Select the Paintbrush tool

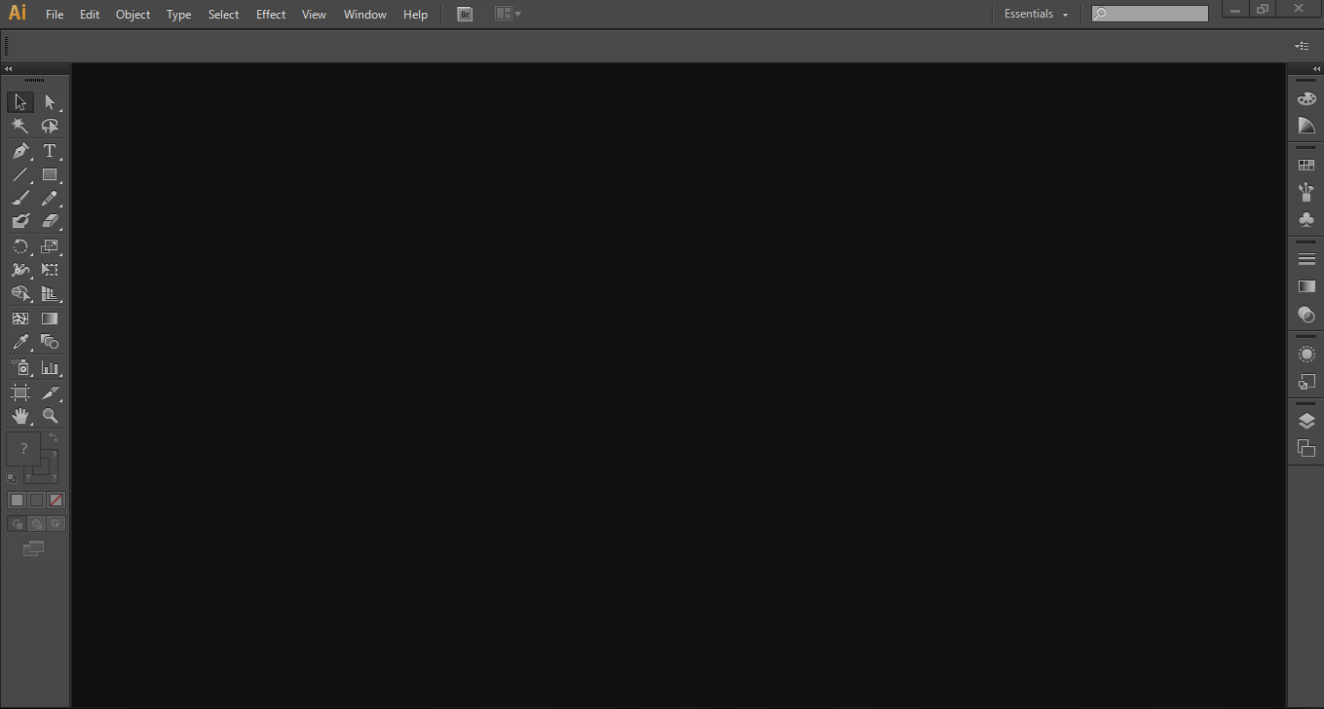[19, 198]
